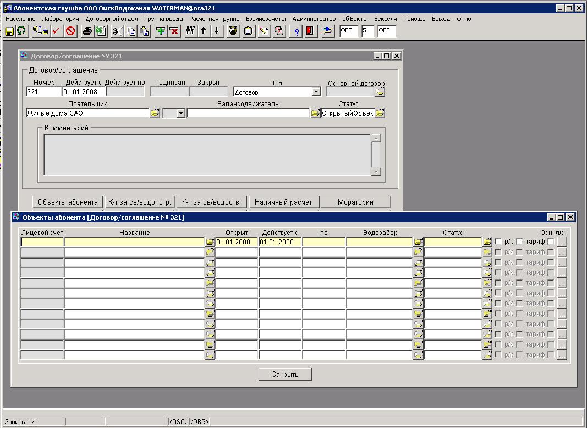Viewport: 587px width, 428px height.
Task: Click the 'Закрыть' button
Action: tap(285, 374)
